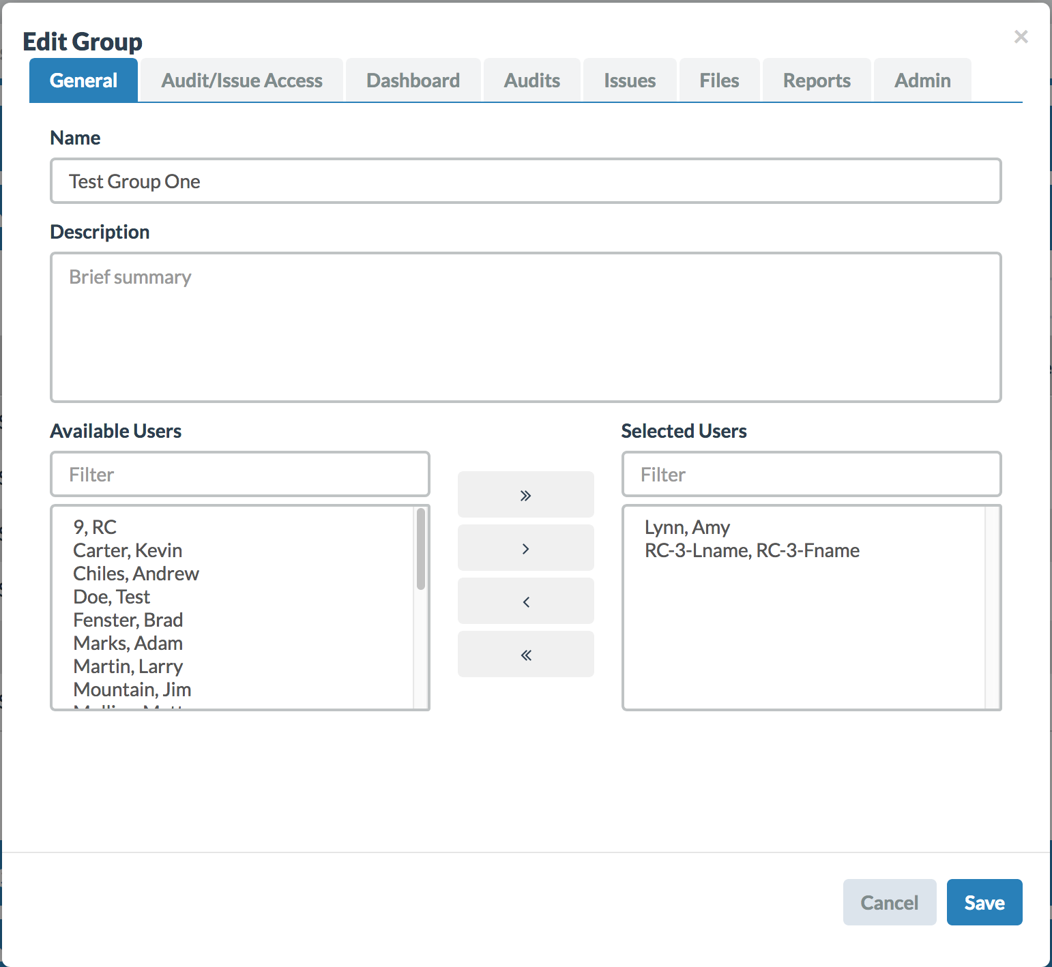This screenshot has width=1052, height=967.
Task: Open the Files tab
Action: (719, 80)
